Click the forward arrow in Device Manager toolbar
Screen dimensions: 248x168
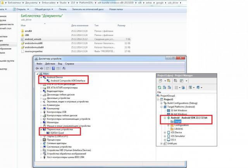(x=41, y=68)
